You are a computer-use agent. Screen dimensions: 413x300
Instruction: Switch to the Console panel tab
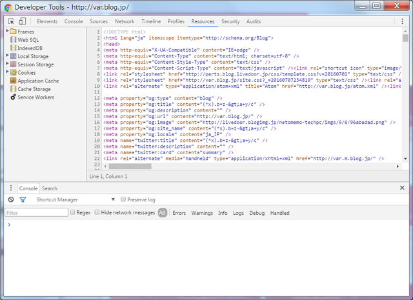[74, 21]
